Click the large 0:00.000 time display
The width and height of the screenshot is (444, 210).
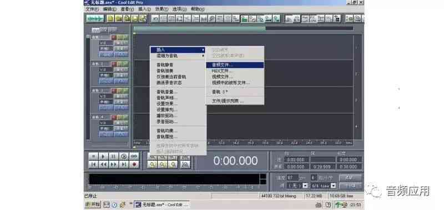click(x=235, y=161)
